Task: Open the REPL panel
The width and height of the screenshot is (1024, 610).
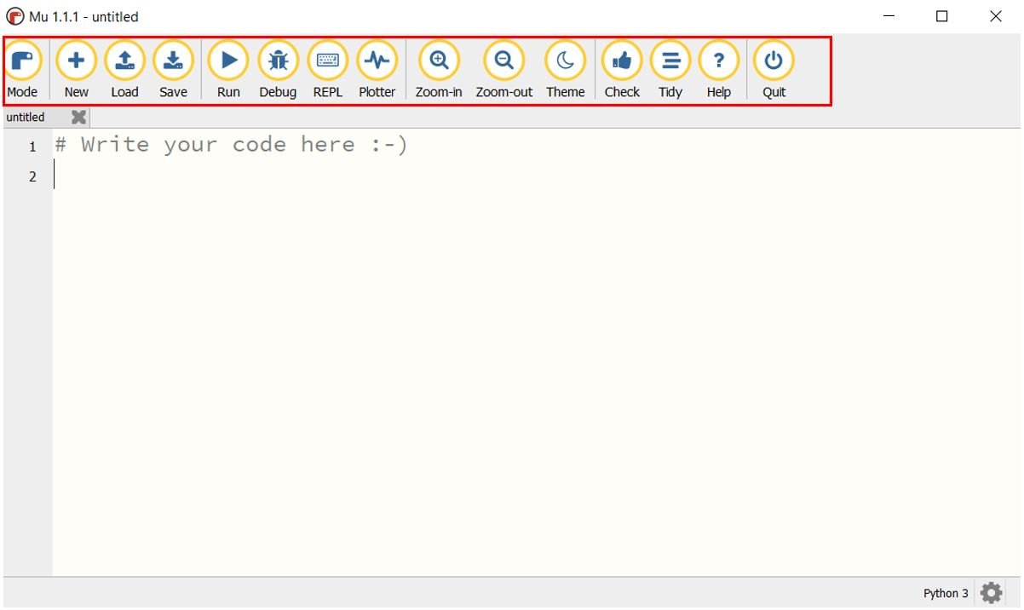Action: tap(328, 69)
